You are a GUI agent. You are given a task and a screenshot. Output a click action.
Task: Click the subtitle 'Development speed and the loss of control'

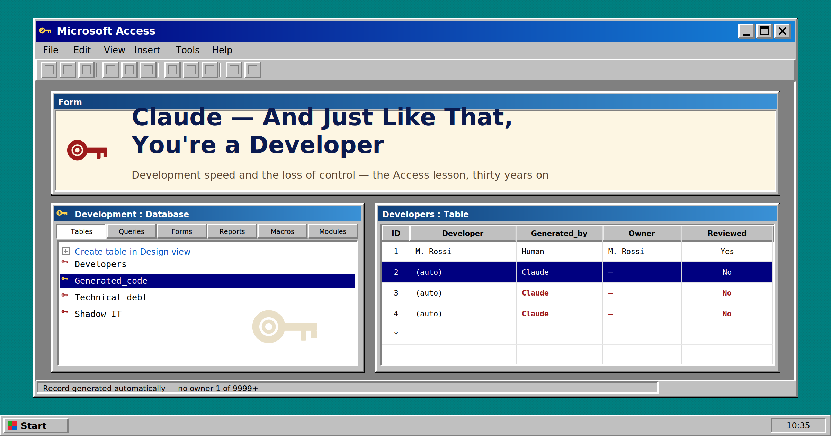tap(243, 175)
